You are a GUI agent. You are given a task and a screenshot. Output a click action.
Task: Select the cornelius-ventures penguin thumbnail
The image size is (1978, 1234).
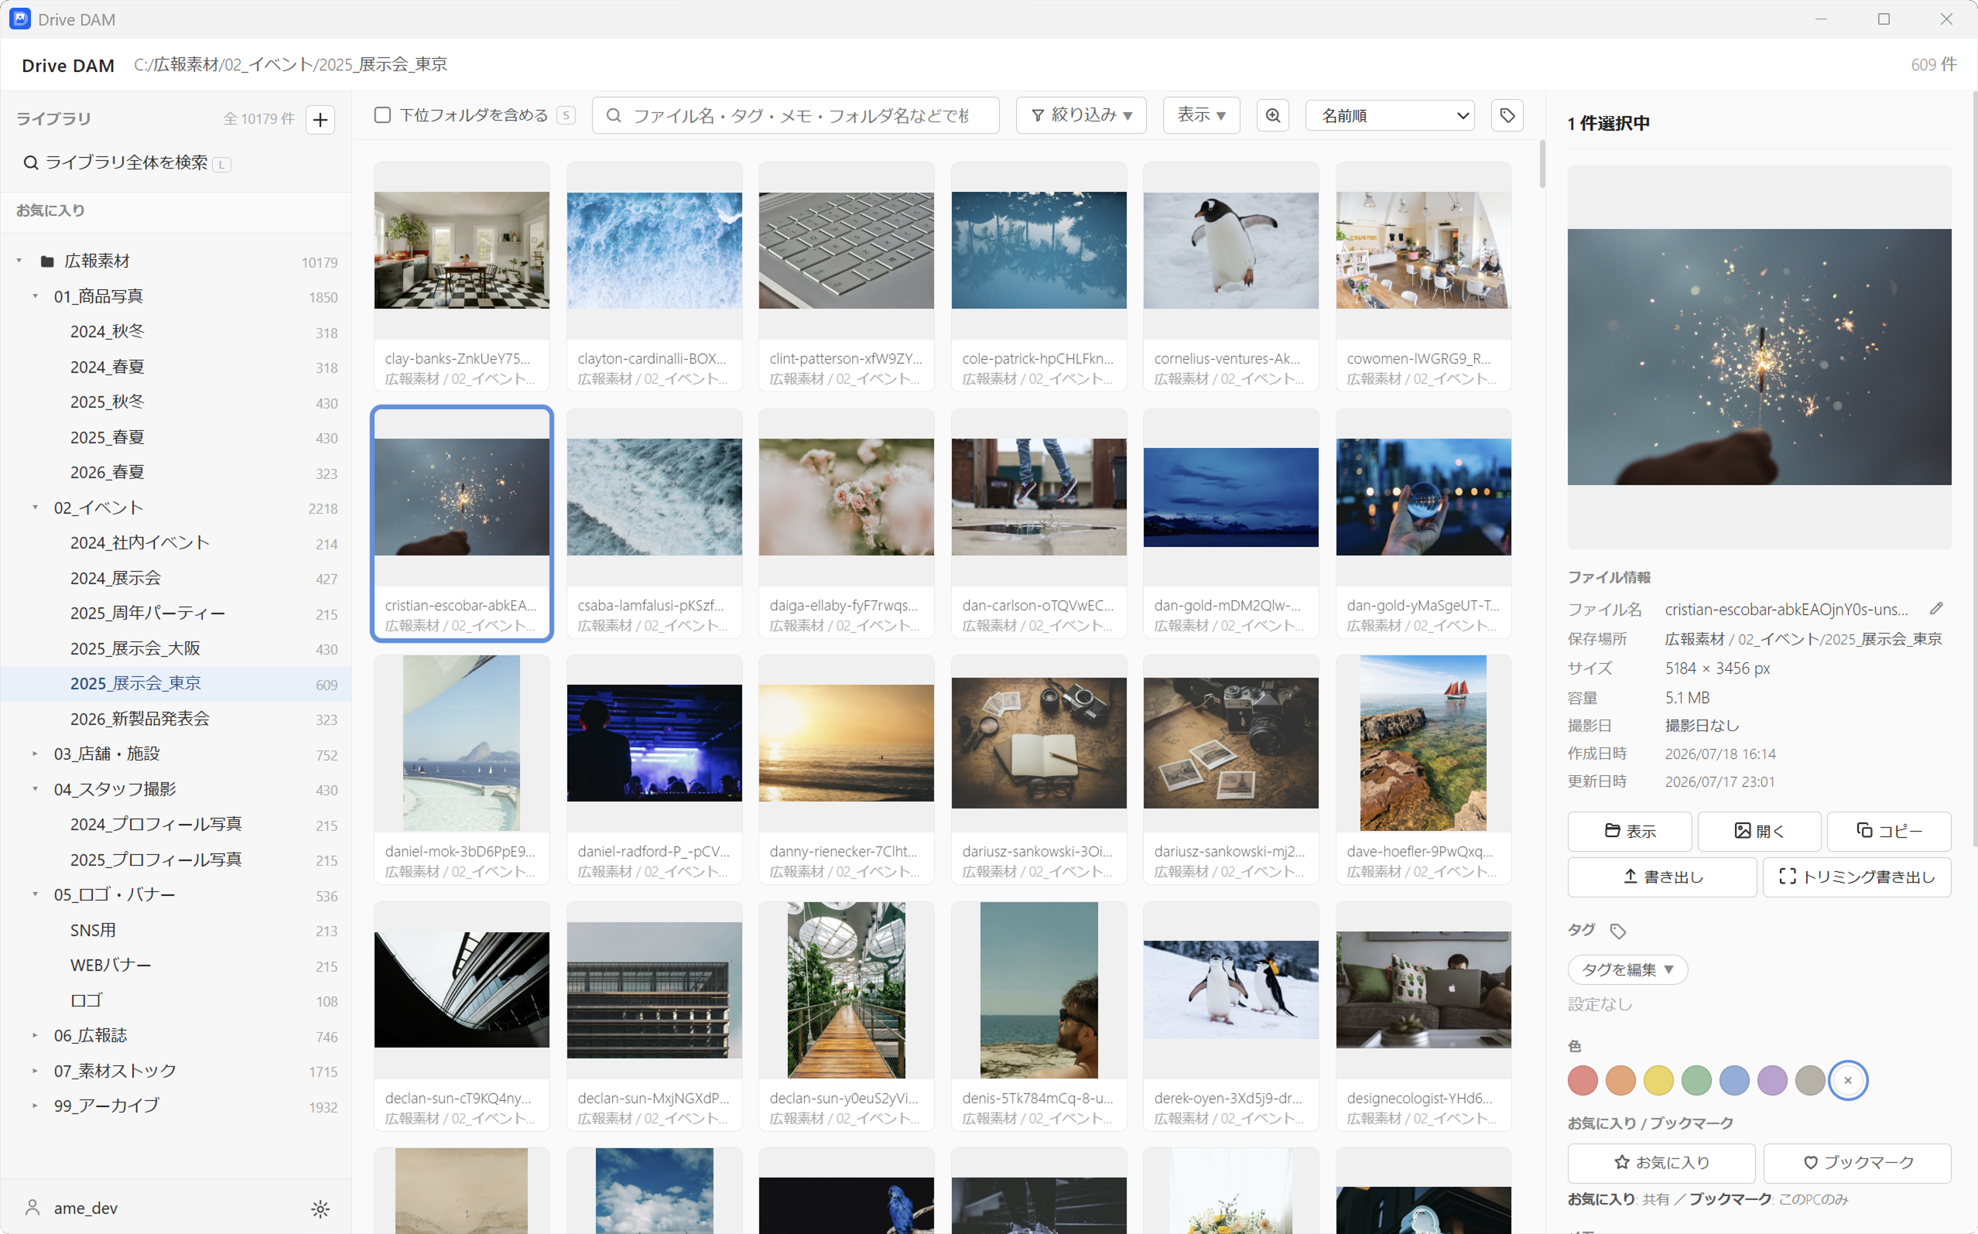click(x=1230, y=251)
